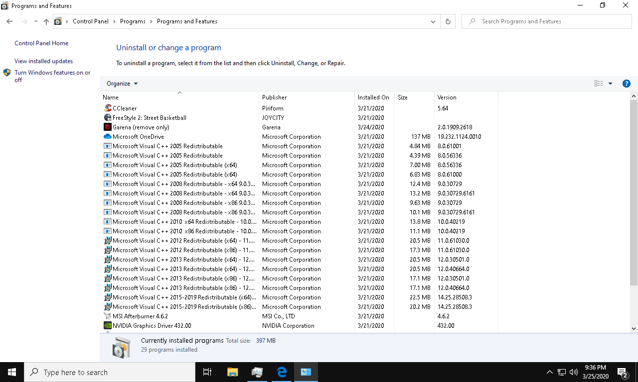
Task: Expand the address bar history dropdown
Action: tap(433, 21)
